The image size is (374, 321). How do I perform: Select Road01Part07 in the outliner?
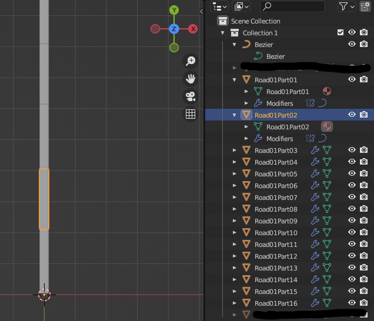point(276,198)
